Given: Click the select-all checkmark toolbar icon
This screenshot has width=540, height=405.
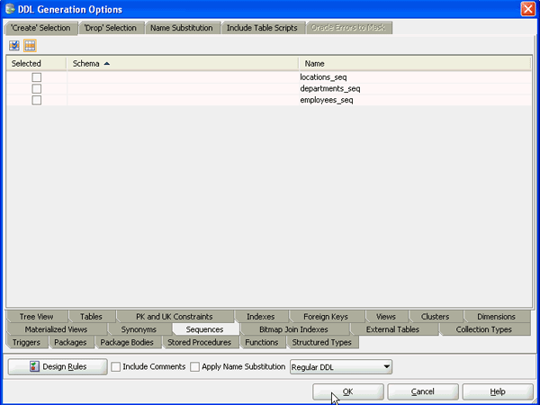Looking at the screenshot, I should tap(14, 46).
